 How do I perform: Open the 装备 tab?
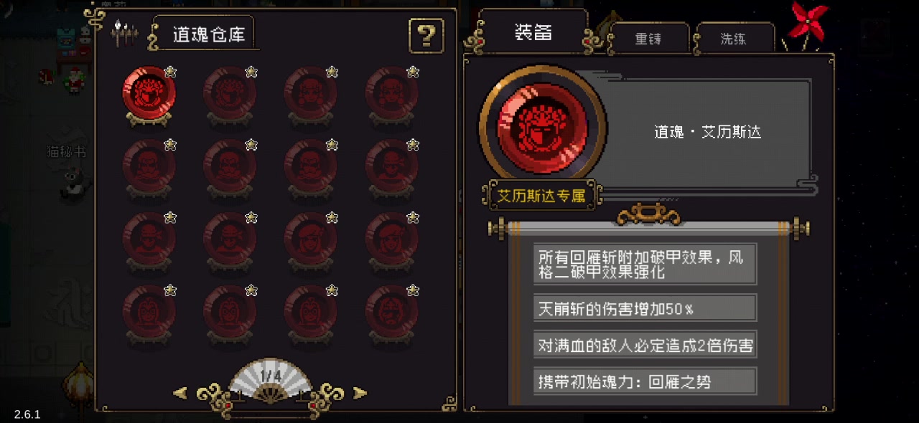[x=534, y=32]
